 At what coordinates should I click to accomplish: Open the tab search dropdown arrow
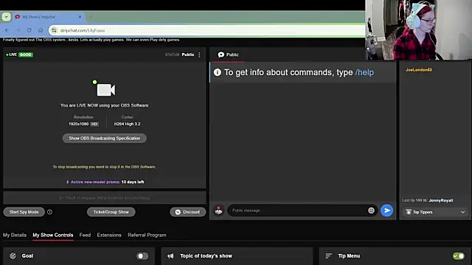point(7,17)
